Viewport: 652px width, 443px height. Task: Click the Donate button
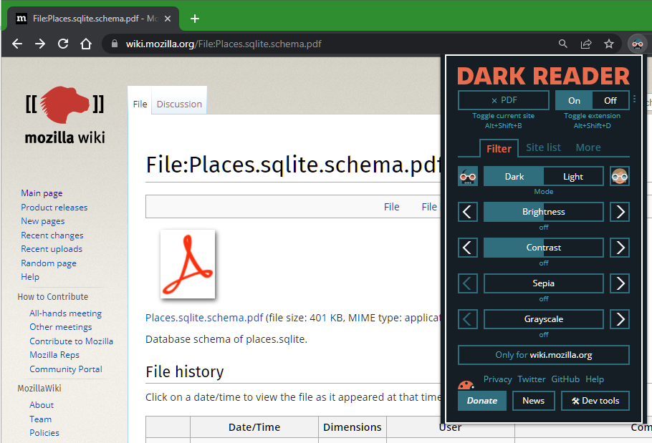click(x=481, y=401)
